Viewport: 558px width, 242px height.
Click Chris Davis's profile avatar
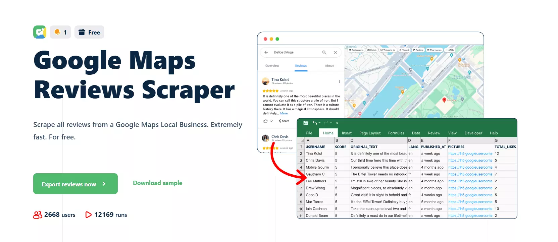click(x=265, y=138)
